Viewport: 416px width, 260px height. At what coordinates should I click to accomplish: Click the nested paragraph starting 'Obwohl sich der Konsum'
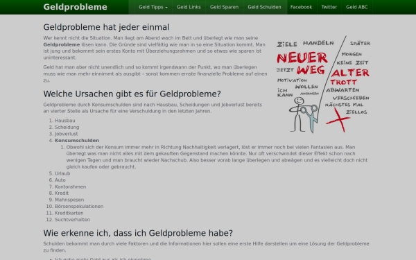[217, 157]
